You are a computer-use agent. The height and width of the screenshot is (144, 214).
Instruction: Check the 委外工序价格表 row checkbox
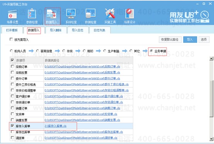(12, 84)
